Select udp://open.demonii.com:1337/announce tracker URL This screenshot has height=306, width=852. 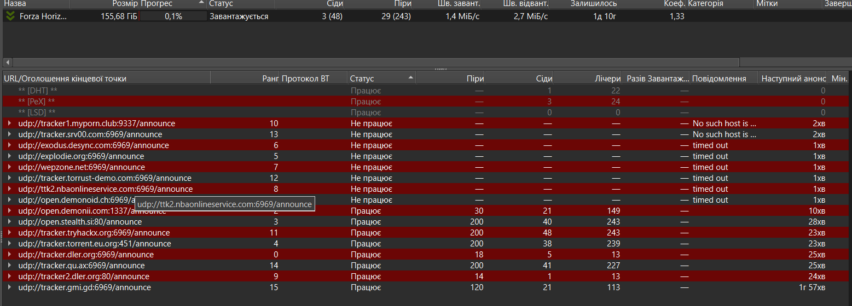[x=92, y=211]
